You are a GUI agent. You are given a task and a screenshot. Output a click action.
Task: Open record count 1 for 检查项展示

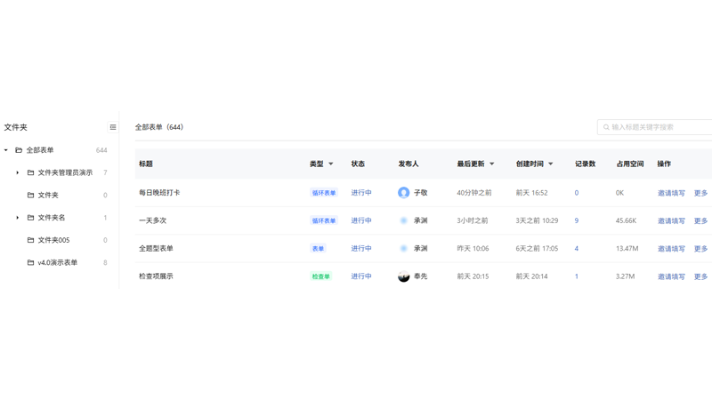[x=577, y=276]
